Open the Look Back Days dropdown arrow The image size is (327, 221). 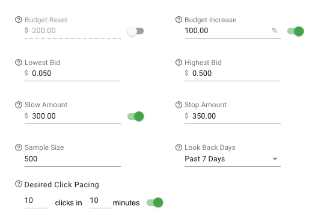[275, 159]
